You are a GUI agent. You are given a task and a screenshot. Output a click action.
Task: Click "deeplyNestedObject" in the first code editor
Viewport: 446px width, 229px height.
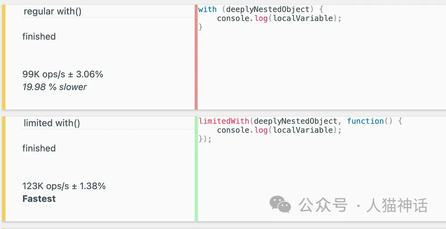click(x=260, y=9)
